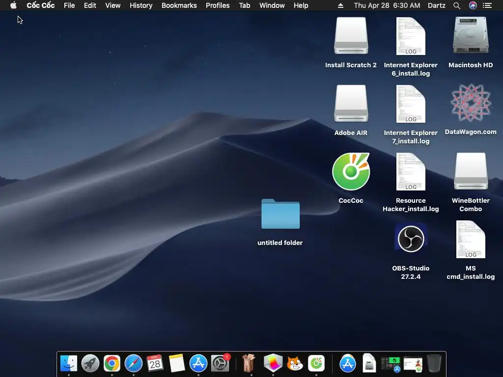The width and height of the screenshot is (503, 377).
Task: Open Spotlight search magnifier in menu bar
Action: [x=457, y=5]
